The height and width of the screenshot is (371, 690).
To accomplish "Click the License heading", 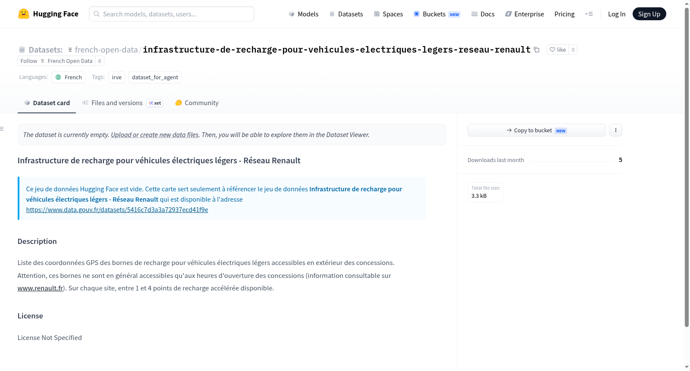I will pos(30,316).
